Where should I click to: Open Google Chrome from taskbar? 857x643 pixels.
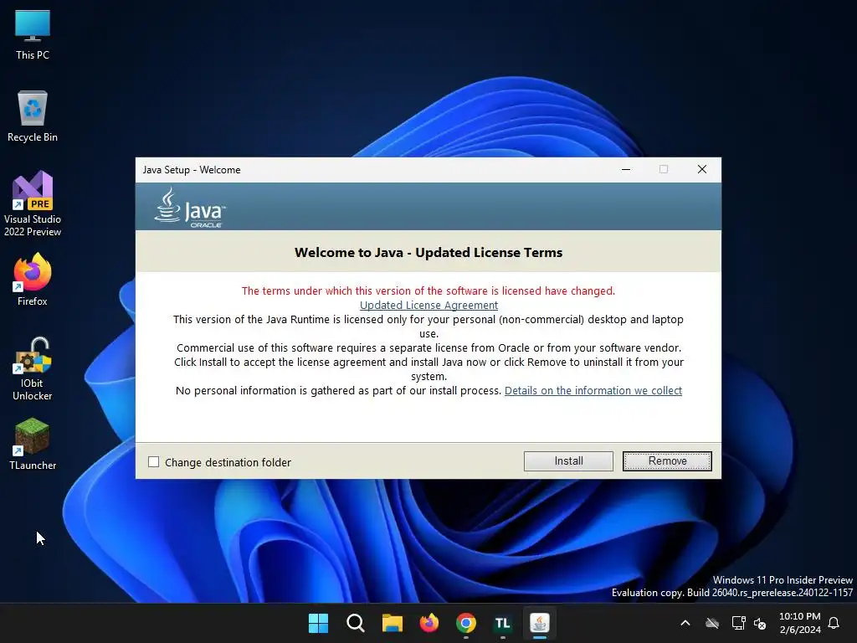coord(465,623)
